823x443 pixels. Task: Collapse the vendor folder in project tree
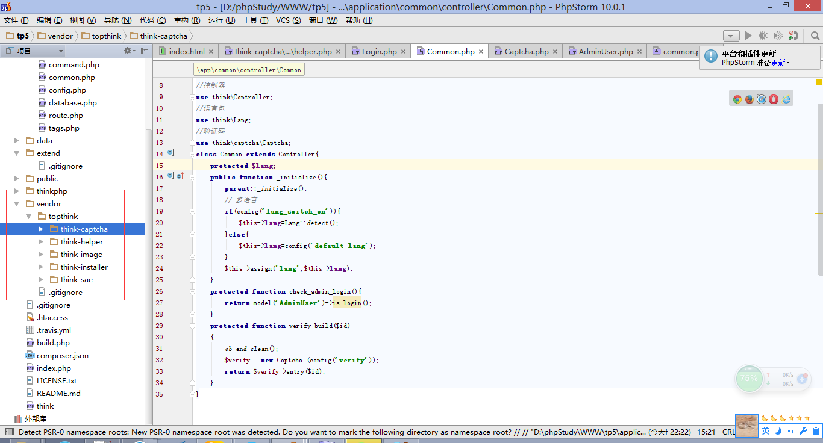(x=17, y=204)
